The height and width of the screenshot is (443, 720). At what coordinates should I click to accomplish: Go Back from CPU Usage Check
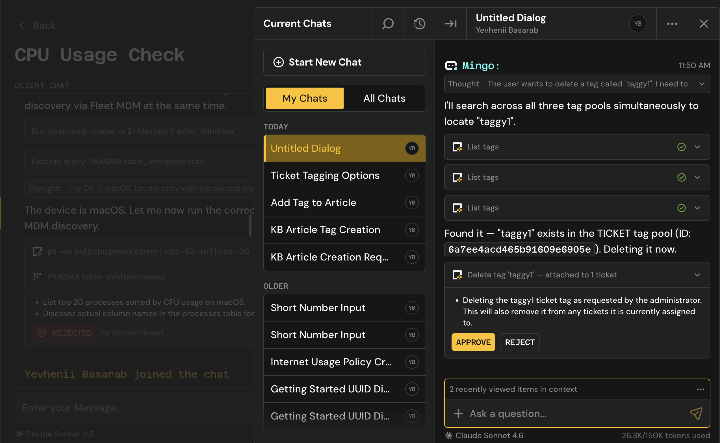[x=37, y=25]
